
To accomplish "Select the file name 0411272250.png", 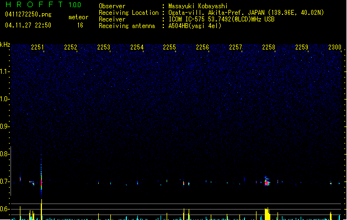I will (x=28, y=14).
